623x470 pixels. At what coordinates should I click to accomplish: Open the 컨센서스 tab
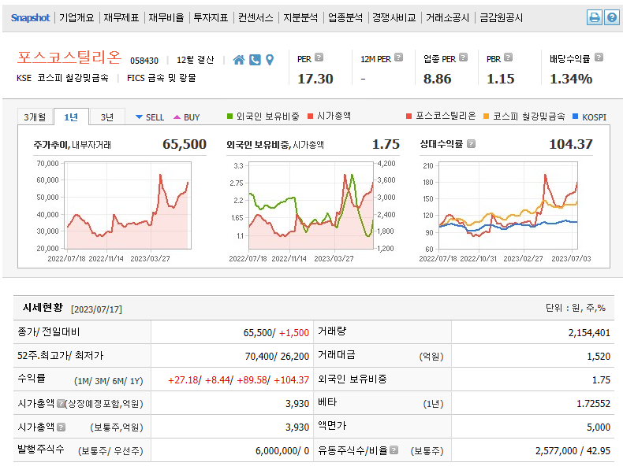point(256,18)
